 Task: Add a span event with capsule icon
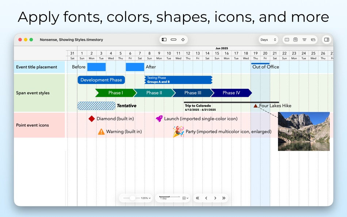point(173,39)
